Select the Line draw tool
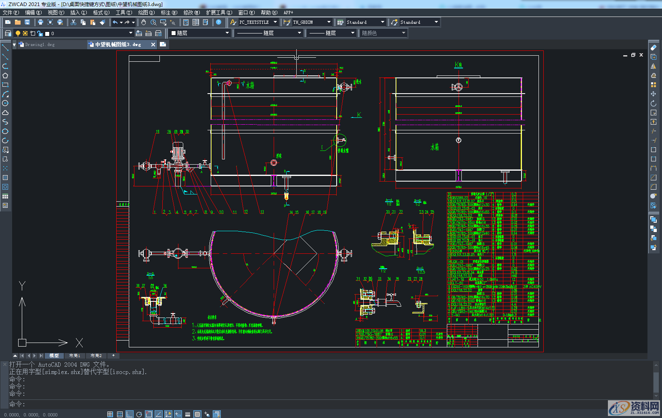This screenshot has height=418, width=662. click(5, 48)
